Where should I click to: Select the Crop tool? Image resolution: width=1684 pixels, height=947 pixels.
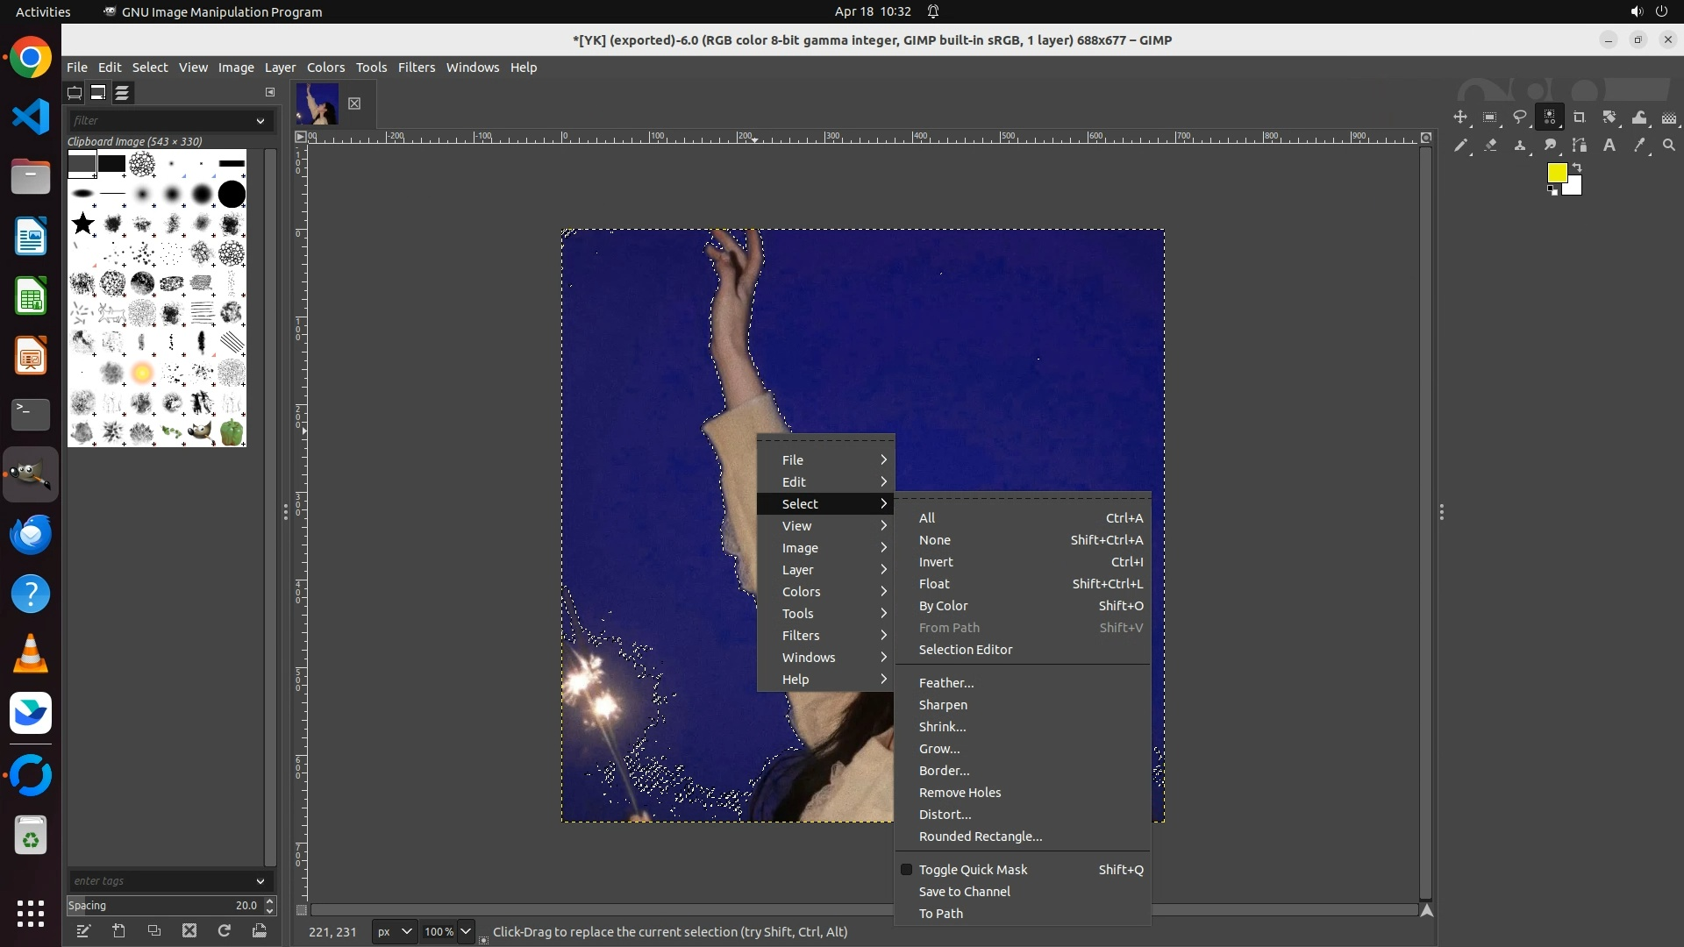[x=1580, y=117]
